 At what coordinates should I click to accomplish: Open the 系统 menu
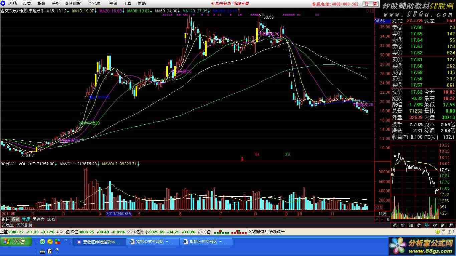pos(13,4)
